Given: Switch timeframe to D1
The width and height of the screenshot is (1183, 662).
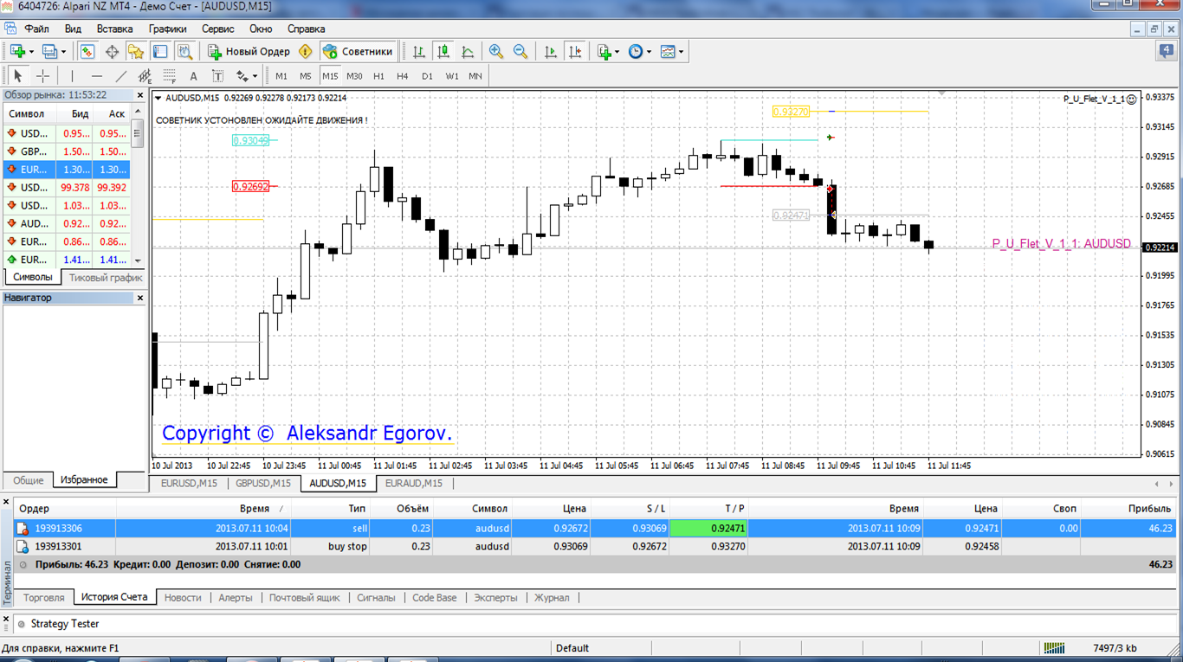Looking at the screenshot, I should (x=427, y=76).
